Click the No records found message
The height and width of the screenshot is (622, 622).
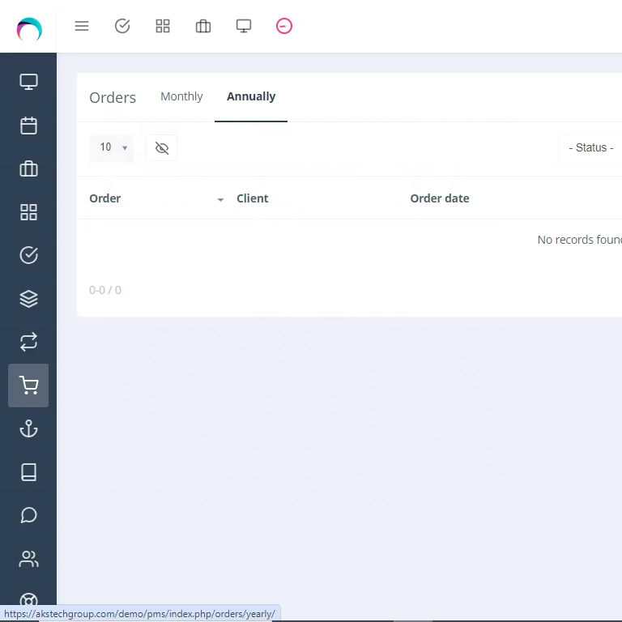tap(580, 240)
